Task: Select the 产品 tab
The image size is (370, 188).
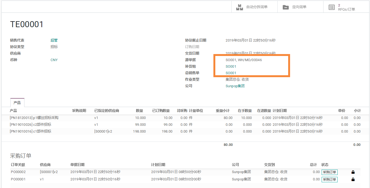Action: click(17, 103)
